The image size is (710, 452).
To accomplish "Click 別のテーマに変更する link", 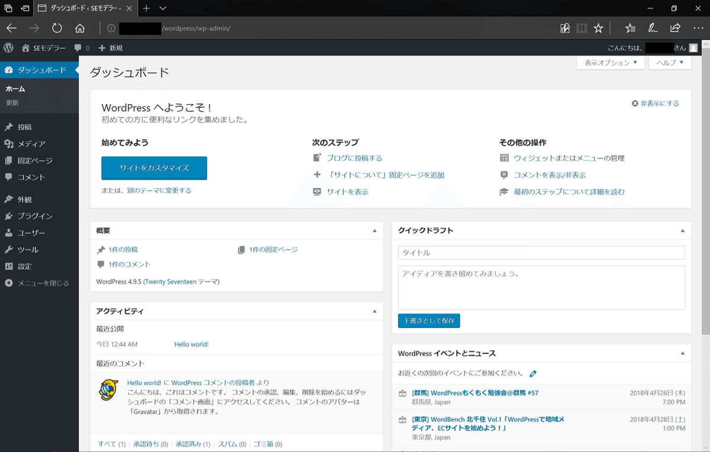I will tap(159, 191).
